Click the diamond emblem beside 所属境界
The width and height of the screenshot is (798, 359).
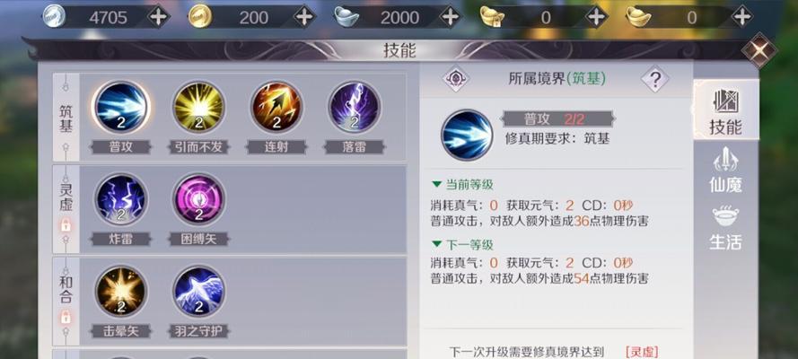[x=455, y=79]
